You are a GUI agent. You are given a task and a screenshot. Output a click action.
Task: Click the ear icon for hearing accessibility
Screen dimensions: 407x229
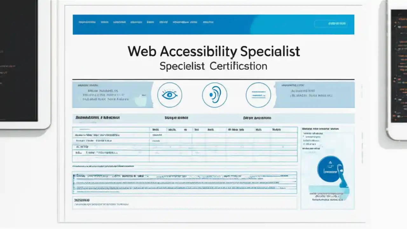(x=215, y=94)
